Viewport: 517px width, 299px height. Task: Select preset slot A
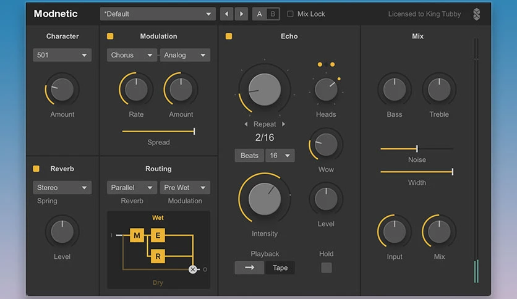[x=260, y=14]
